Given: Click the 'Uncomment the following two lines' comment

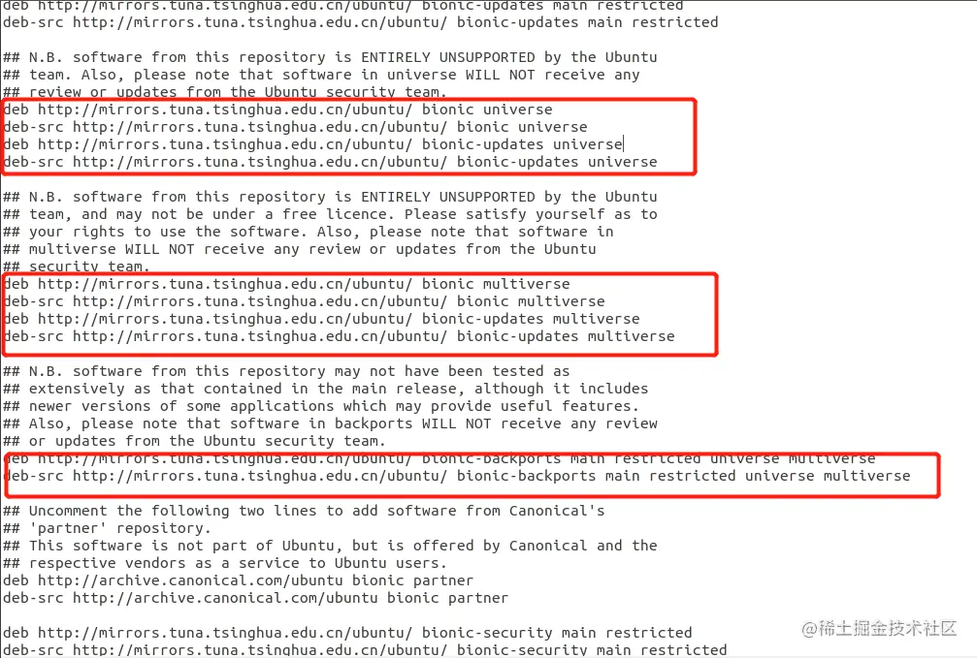Looking at the screenshot, I should point(304,511).
